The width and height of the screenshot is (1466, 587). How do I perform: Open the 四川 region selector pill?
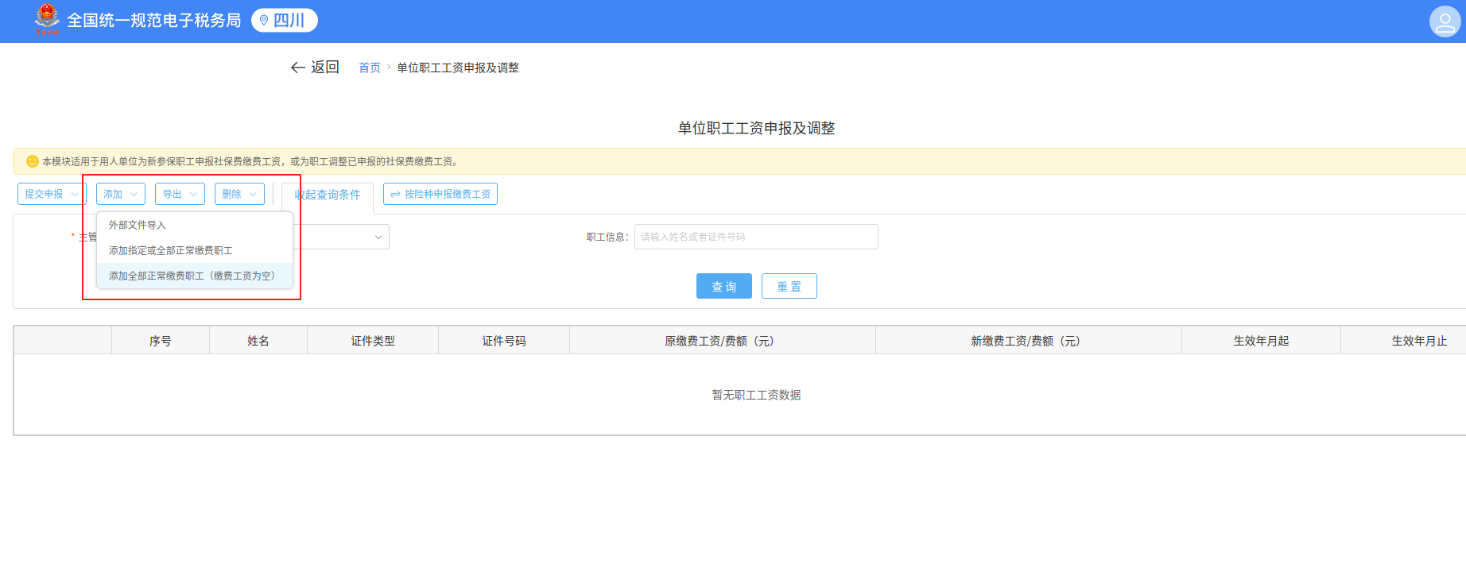[284, 21]
